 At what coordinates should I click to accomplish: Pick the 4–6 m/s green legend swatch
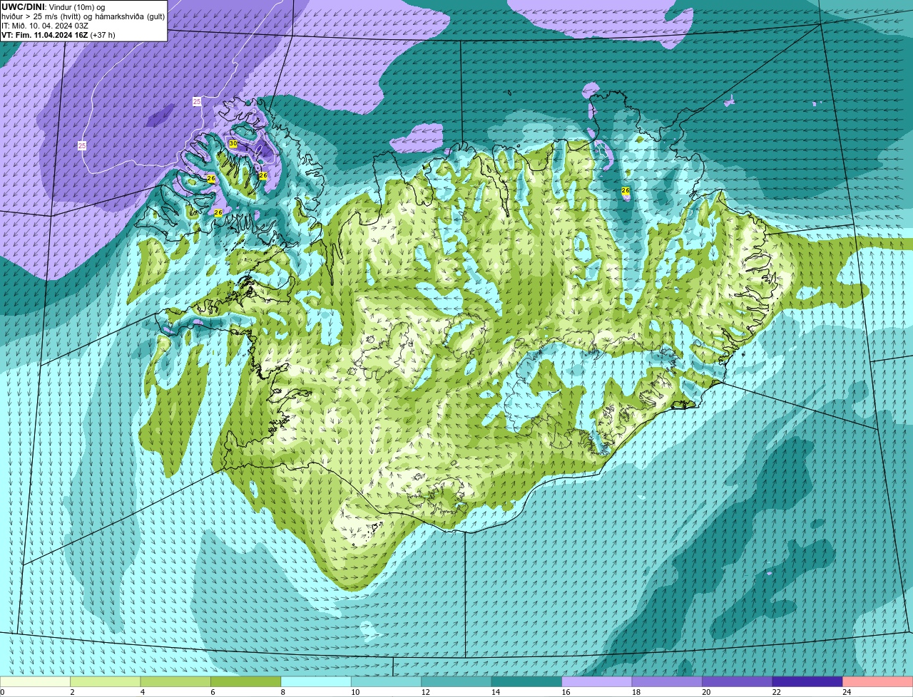pos(176,682)
